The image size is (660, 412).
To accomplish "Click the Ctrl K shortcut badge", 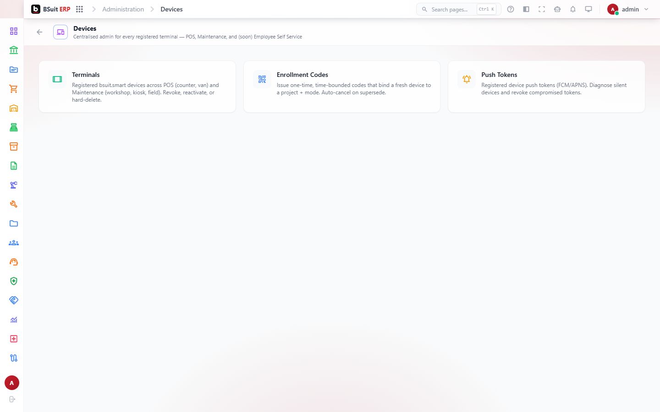I will (x=486, y=9).
